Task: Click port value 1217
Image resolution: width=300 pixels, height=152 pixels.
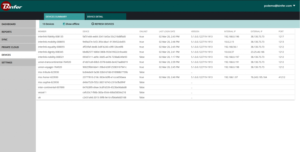Action: click(281, 37)
